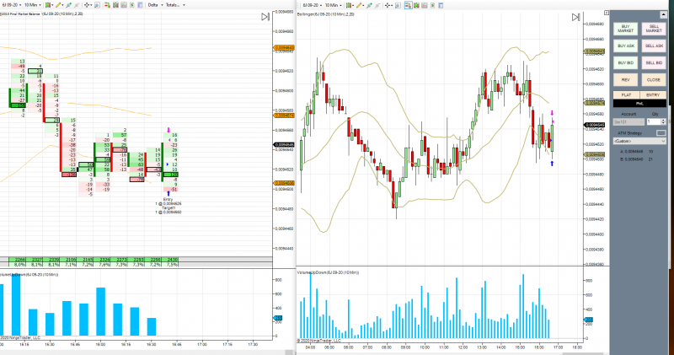Click BUY BID button
Image resolution: width=674 pixels, height=355 pixels.
(625, 63)
